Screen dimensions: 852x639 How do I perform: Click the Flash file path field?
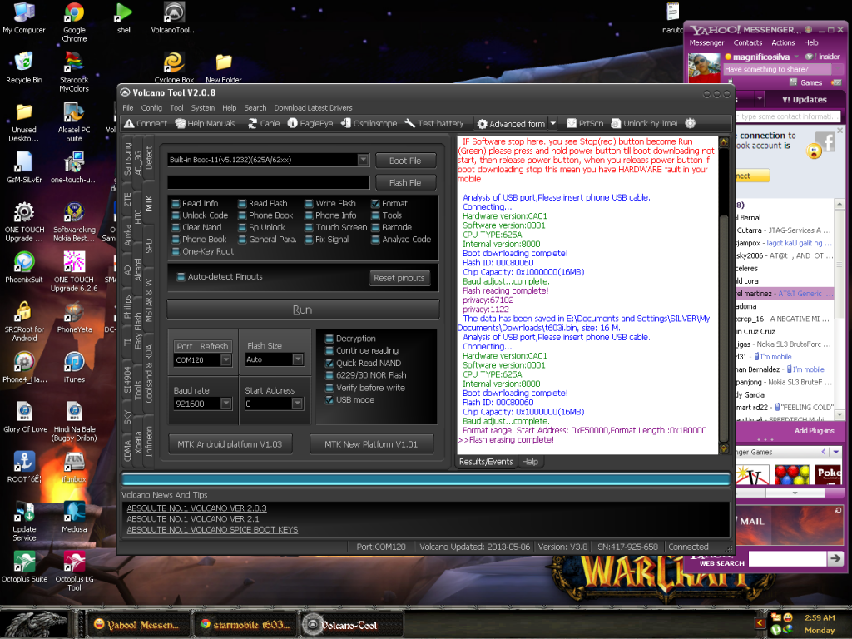268,182
